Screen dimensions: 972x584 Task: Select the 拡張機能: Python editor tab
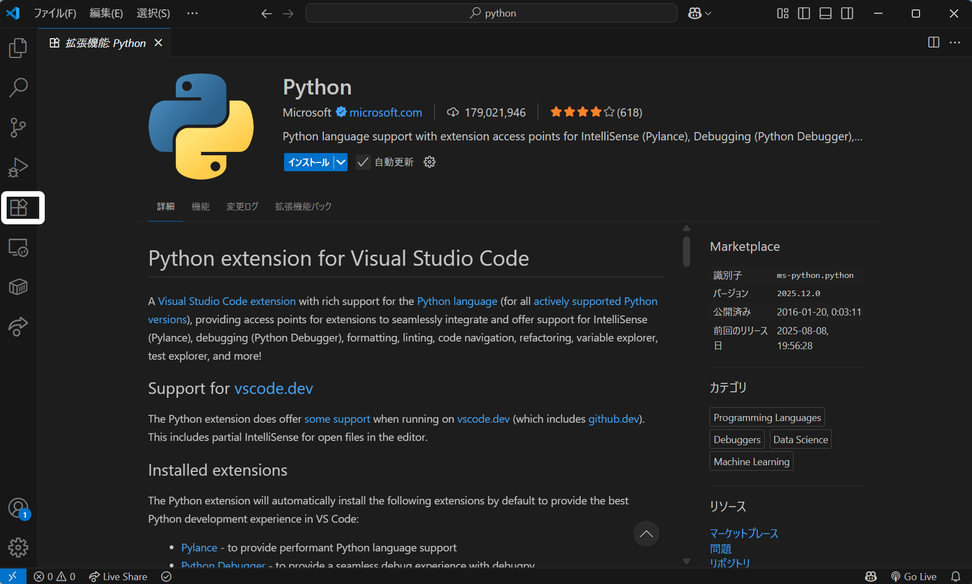[104, 43]
